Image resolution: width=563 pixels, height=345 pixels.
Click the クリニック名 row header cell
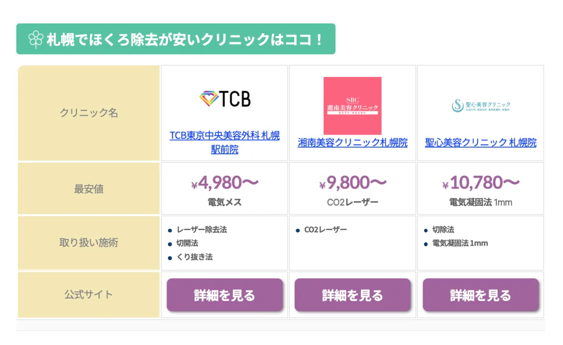click(x=89, y=113)
